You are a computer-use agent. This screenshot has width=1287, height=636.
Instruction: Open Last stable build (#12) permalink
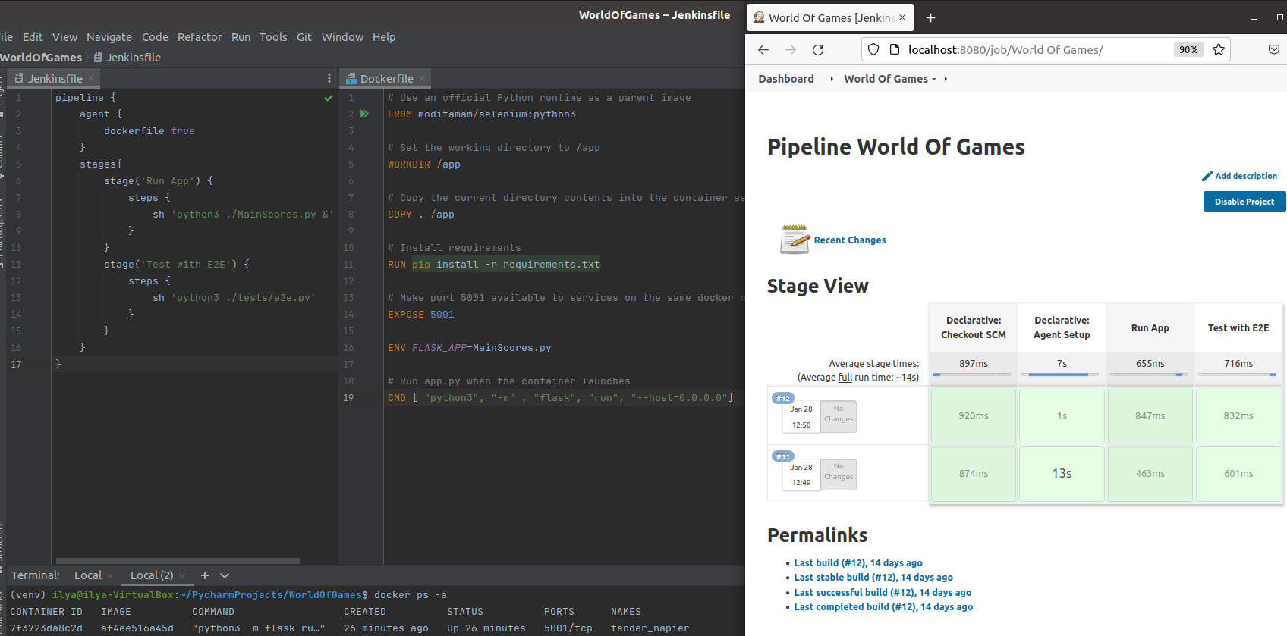click(873, 578)
